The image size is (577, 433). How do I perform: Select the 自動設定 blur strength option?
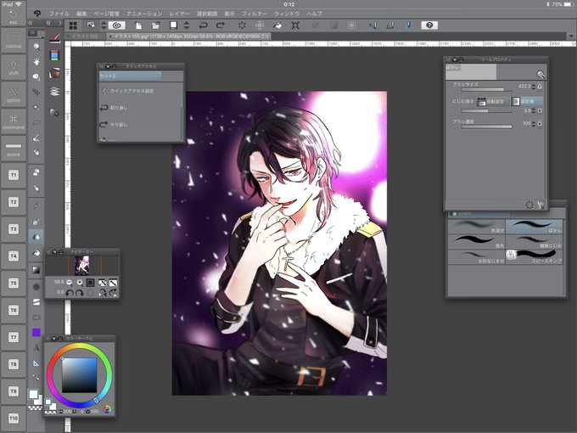[x=491, y=101]
